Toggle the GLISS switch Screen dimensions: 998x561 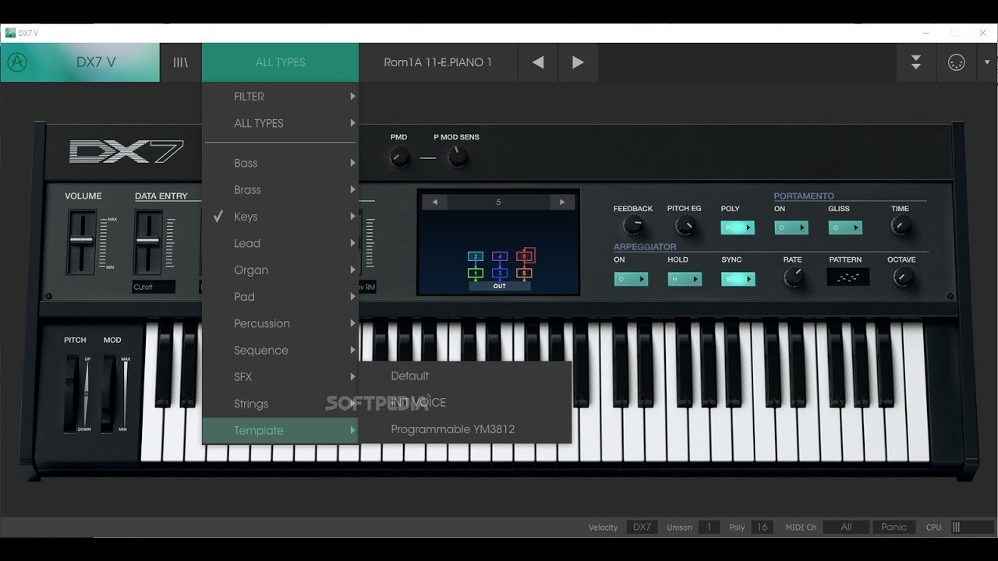click(845, 228)
